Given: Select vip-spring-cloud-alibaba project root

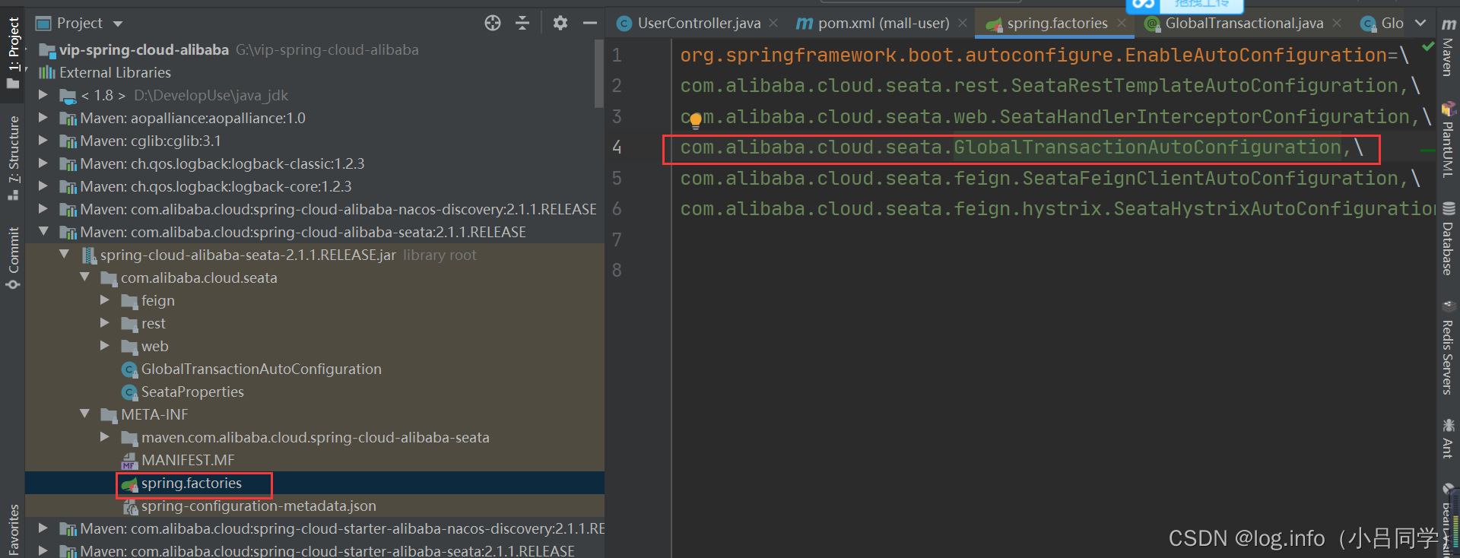Looking at the screenshot, I should pyautogui.click(x=144, y=49).
